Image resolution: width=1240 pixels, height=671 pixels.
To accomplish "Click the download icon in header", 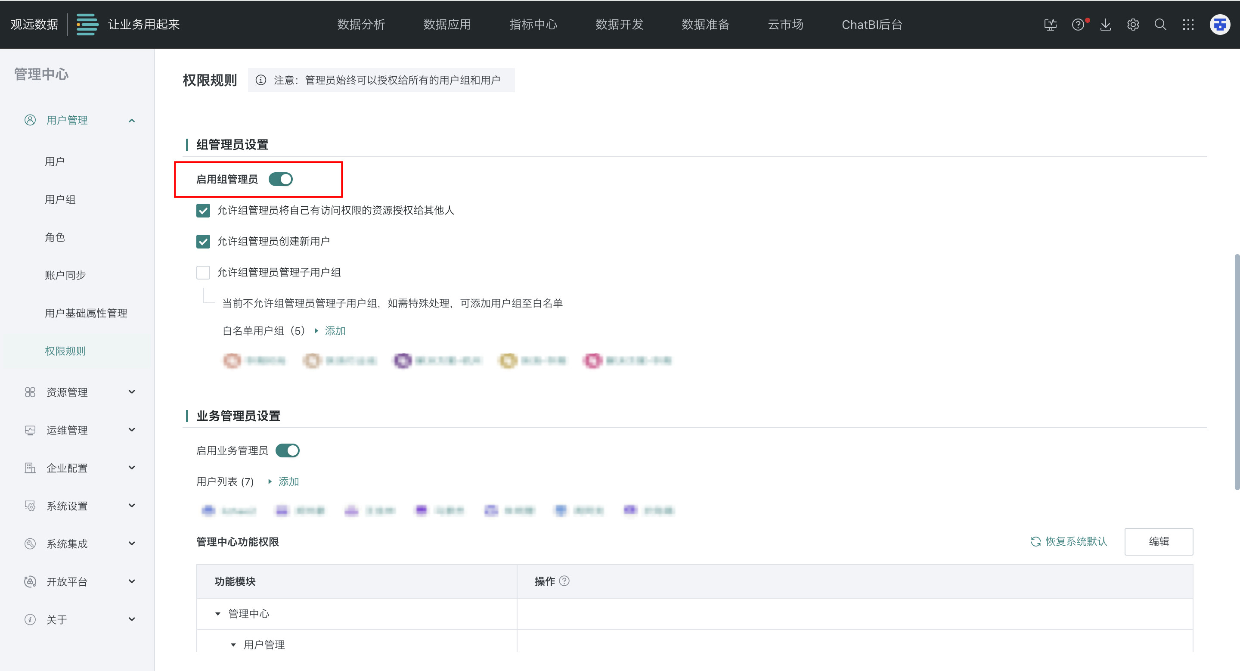I will [x=1106, y=25].
